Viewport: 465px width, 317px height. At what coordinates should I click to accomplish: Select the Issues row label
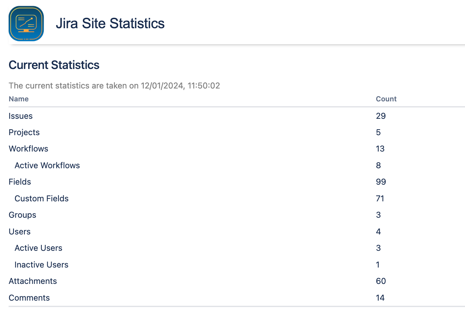21,116
